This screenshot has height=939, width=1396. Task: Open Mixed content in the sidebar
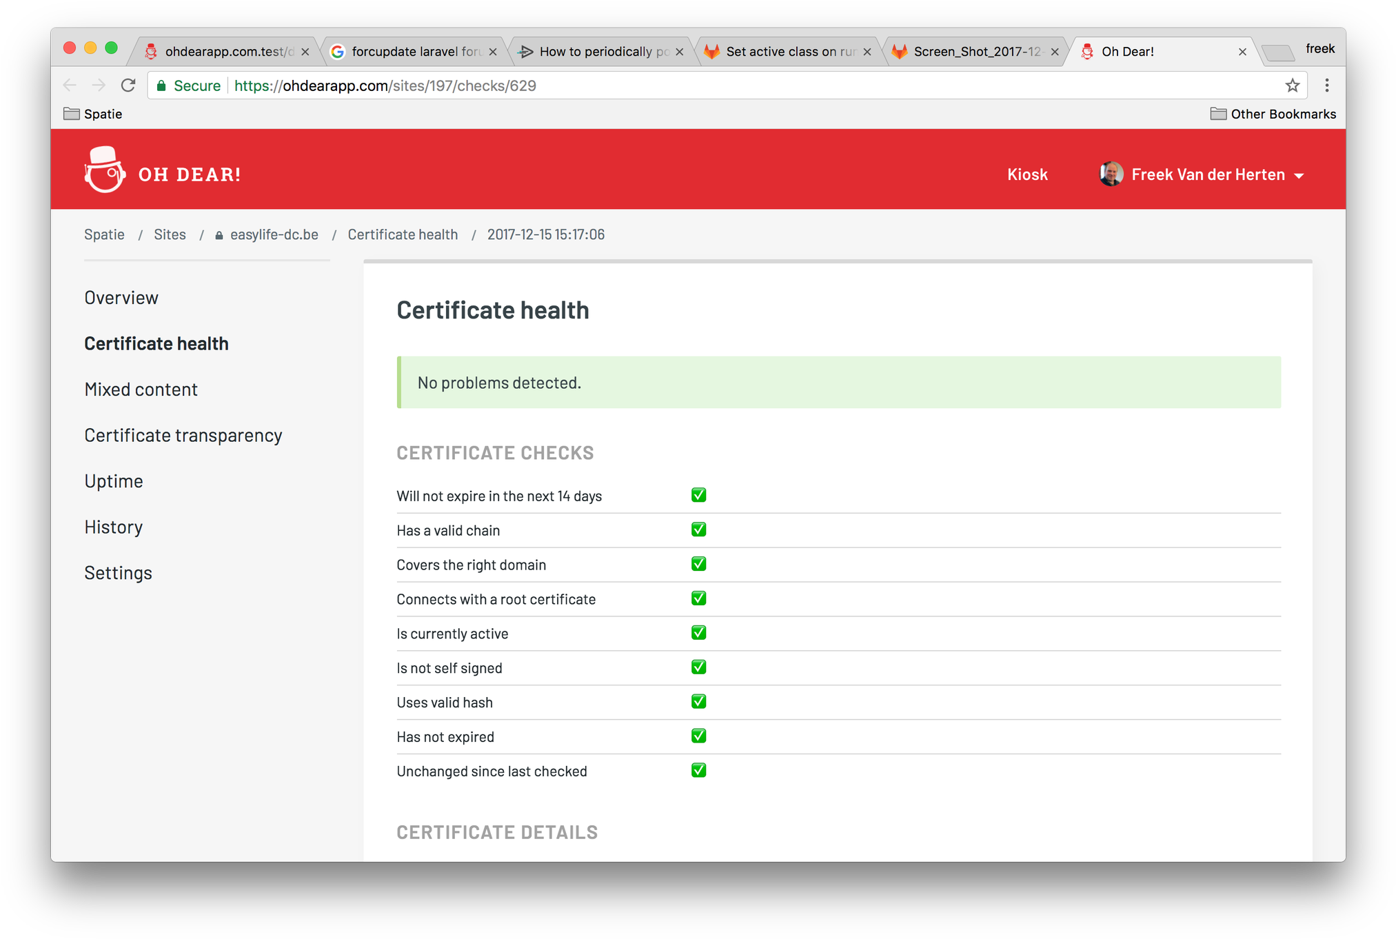[x=141, y=389]
